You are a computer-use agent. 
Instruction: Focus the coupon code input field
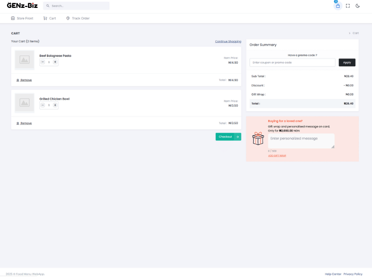292,62
